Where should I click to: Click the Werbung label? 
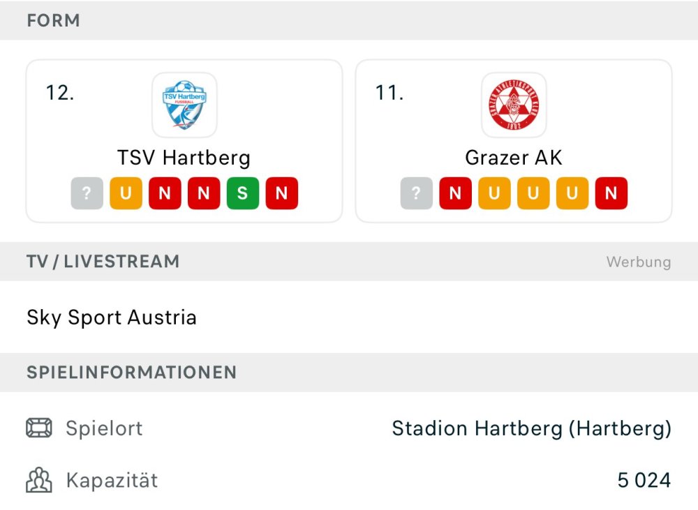[x=638, y=262]
